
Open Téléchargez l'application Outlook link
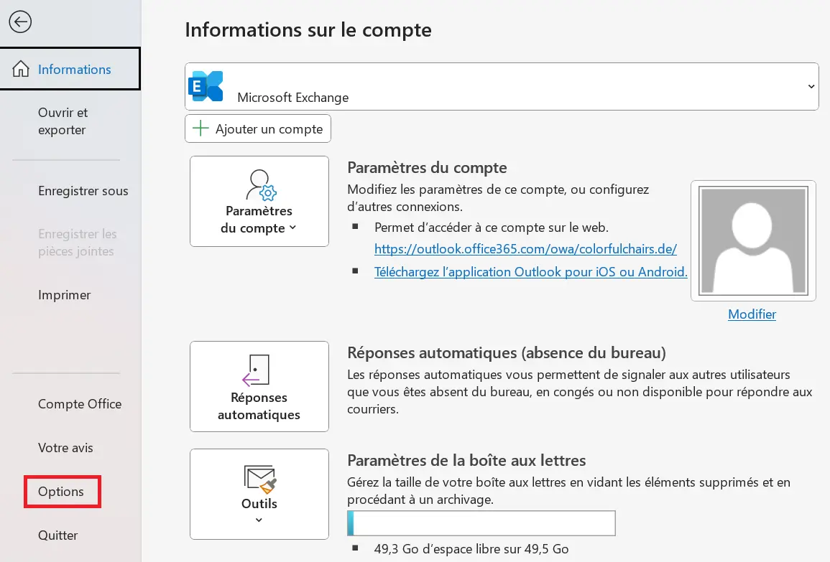(x=531, y=272)
